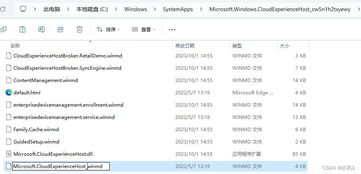Screen dimensions: 361x174
Task: Click the Paste clipboard icon in the toolbar
Action: click(22, 29)
